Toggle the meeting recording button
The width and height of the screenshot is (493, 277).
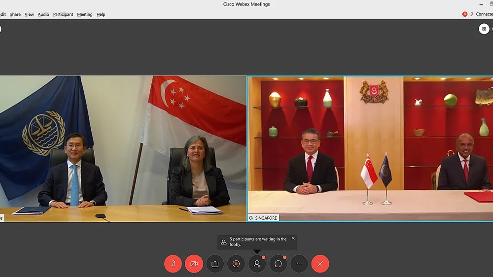236,264
